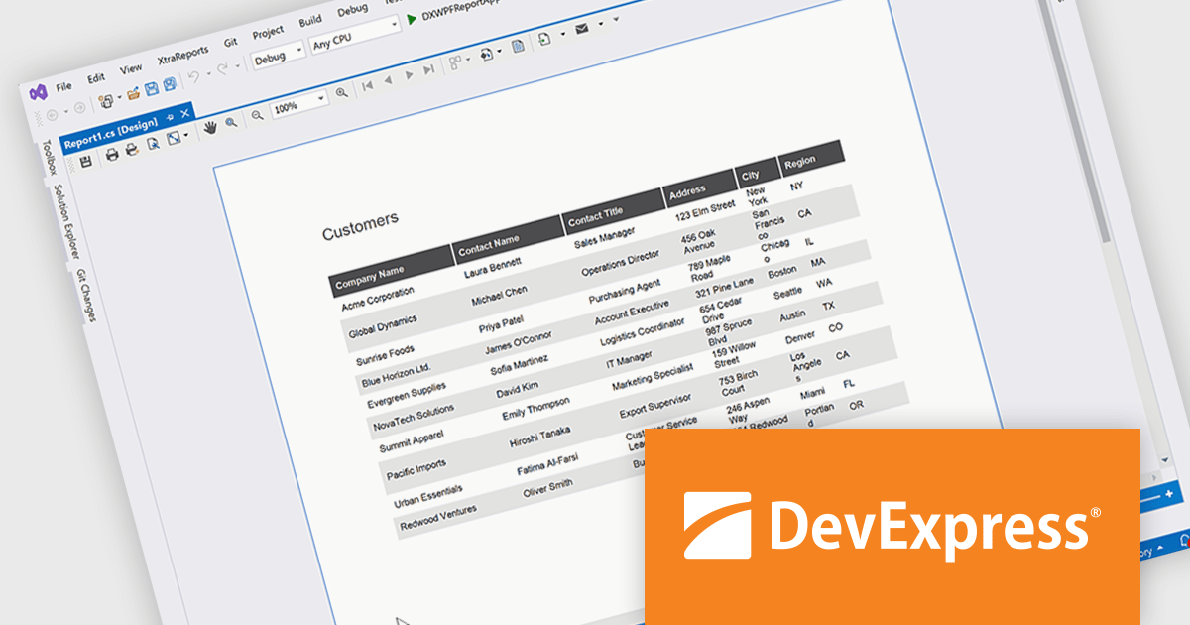Click the New Project icon
Viewport: 1190px width, 625px height.
(106, 100)
